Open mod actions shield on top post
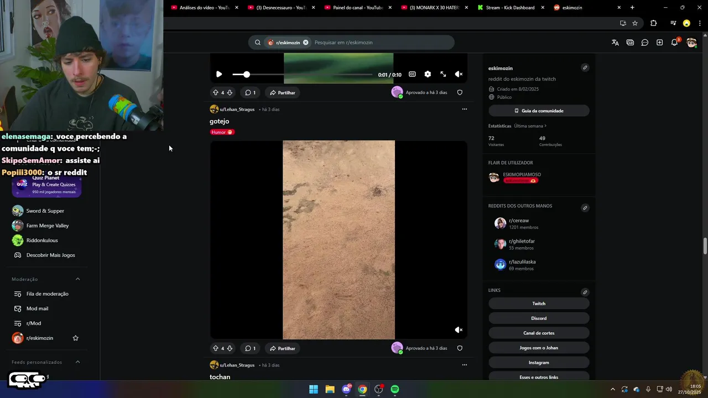This screenshot has height=398, width=708. pyautogui.click(x=460, y=92)
